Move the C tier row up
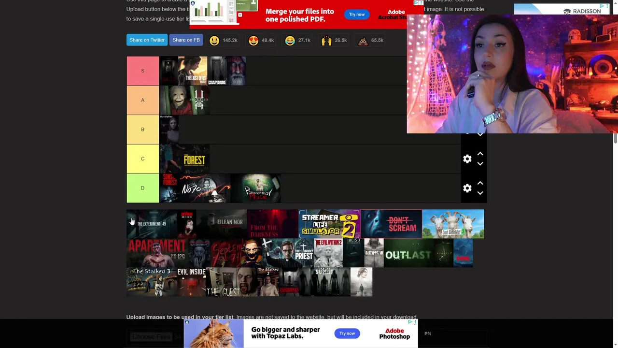618x348 pixels. (x=480, y=154)
